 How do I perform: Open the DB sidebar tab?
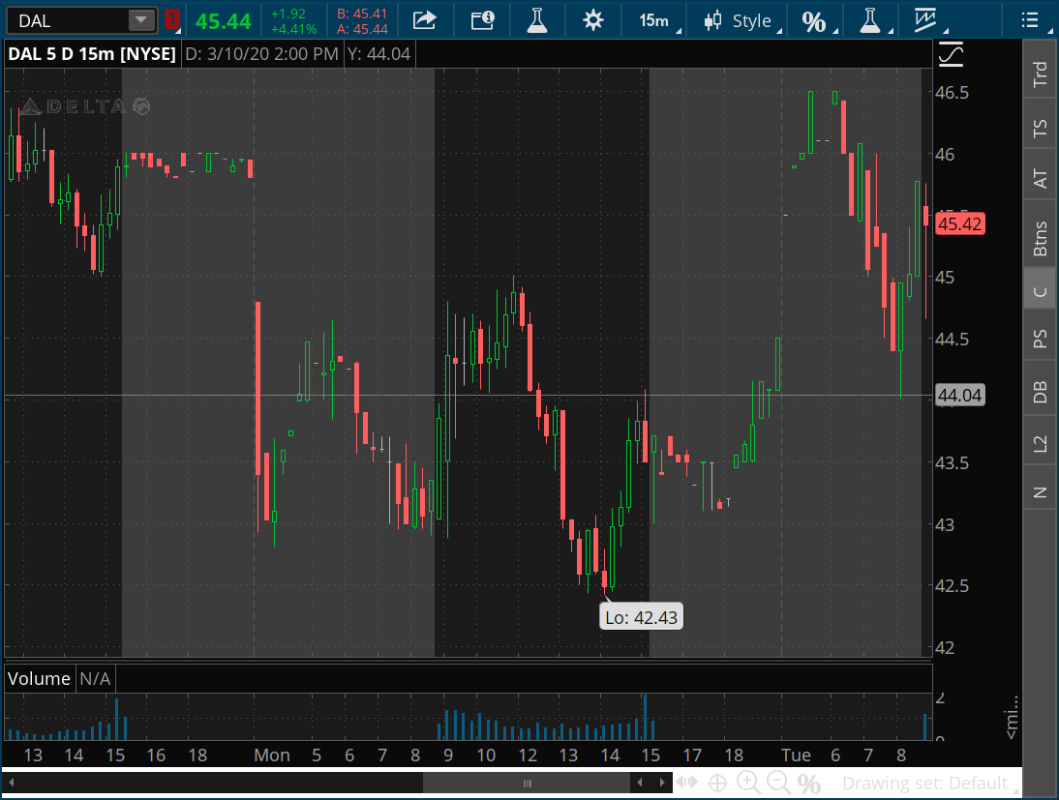click(1040, 392)
